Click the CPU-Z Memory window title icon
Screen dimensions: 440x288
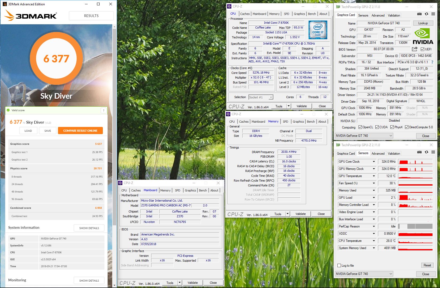point(228,114)
